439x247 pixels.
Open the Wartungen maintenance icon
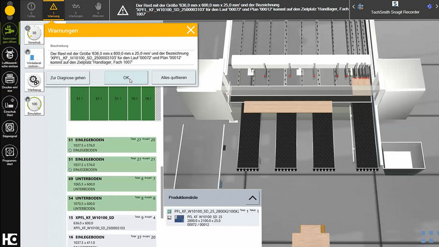click(76, 9)
